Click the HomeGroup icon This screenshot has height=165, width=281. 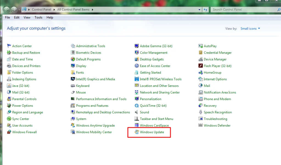(x=201, y=72)
